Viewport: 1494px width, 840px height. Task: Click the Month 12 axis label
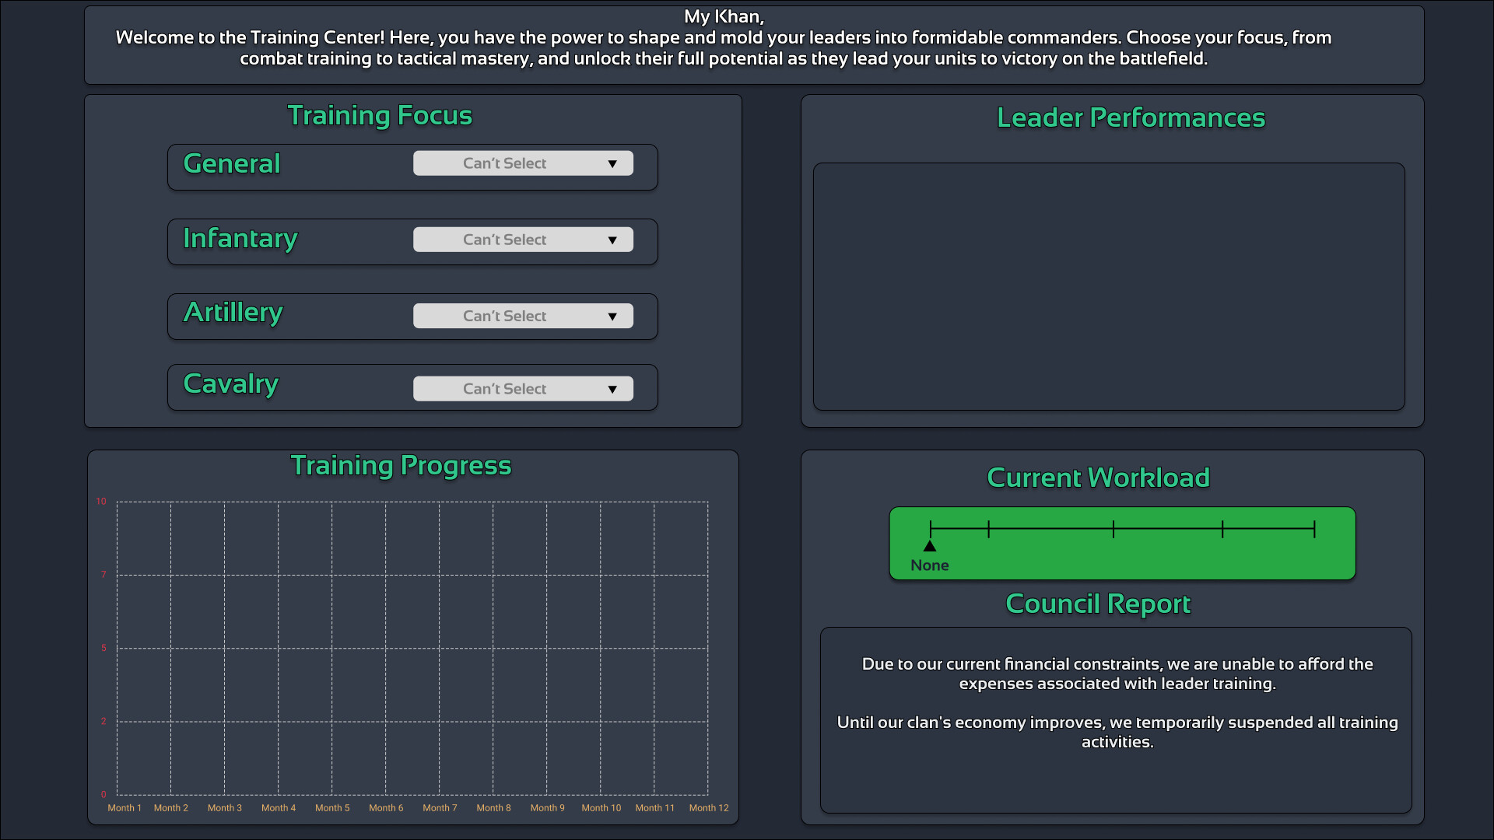[709, 808]
